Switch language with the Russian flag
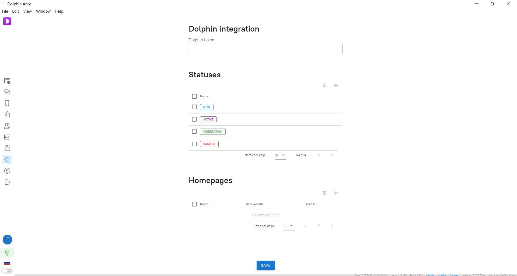 coord(7,263)
